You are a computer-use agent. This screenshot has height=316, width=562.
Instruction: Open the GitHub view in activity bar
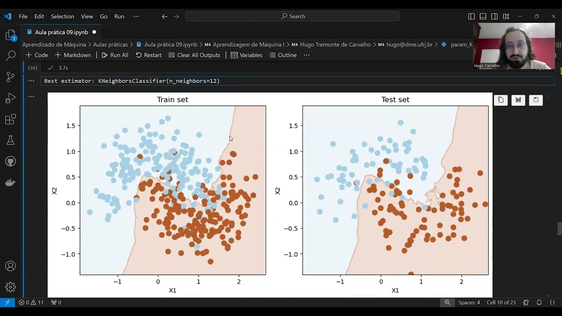(x=11, y=161)
